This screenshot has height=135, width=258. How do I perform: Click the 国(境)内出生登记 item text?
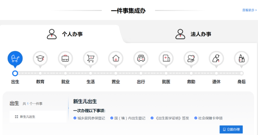tap(130, 118)
